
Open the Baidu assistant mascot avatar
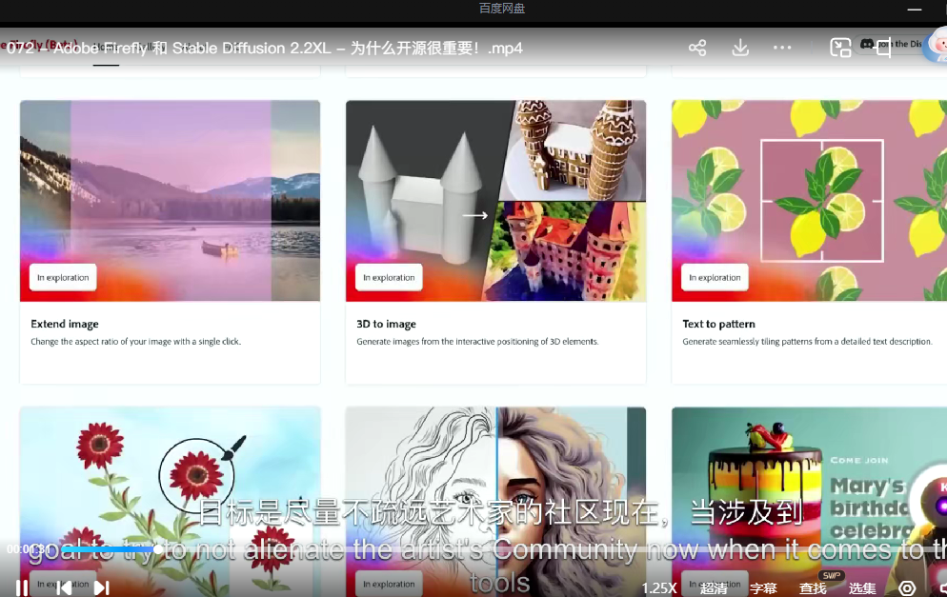(937, 47)
